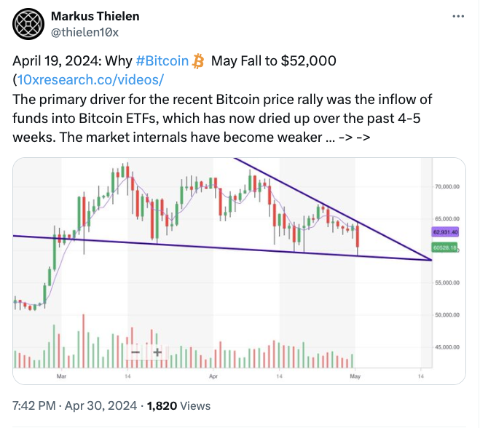Screen dimensions: 480x428
Task: Click the green 60528.18 price tag
Action: point(444,248)
